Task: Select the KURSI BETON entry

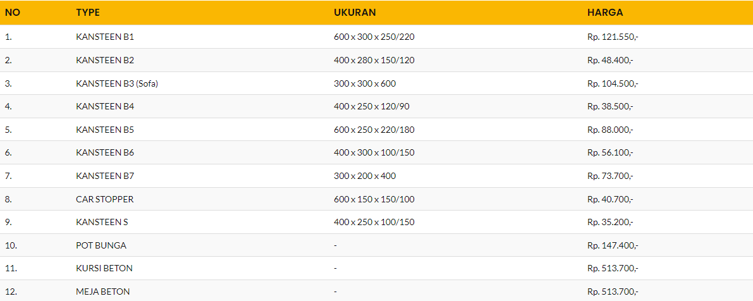Action: [x=104, y=268]
